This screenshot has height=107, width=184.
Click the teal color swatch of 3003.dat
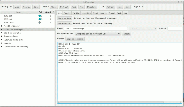coord(39,16)
